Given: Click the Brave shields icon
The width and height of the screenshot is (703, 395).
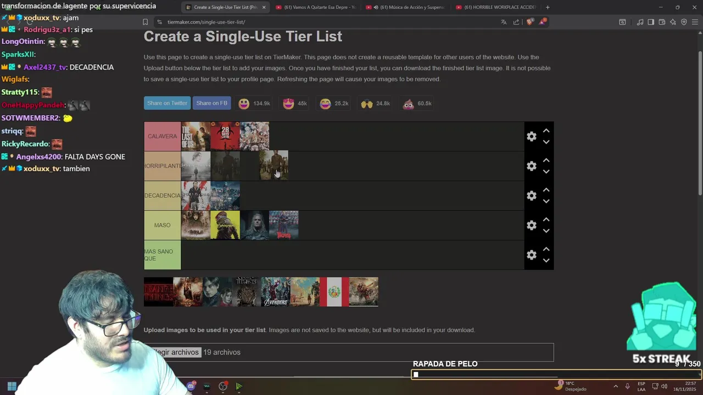Looking at the screenshot, I should pyautogui.click(x=530, y=22).
